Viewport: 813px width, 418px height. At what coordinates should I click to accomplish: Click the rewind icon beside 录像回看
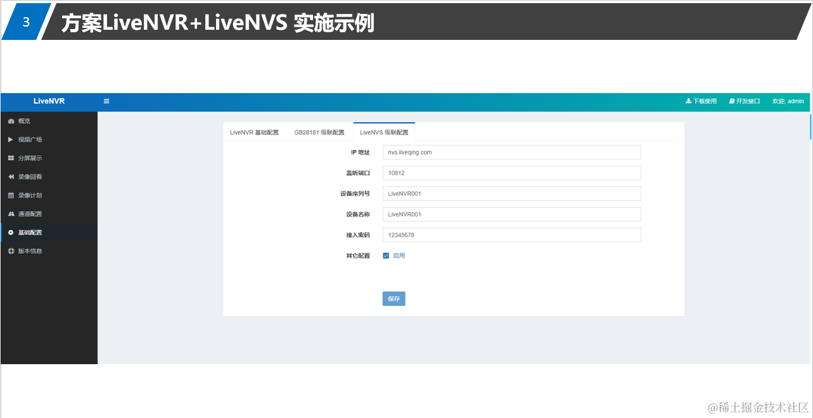(x=11, y=177)
